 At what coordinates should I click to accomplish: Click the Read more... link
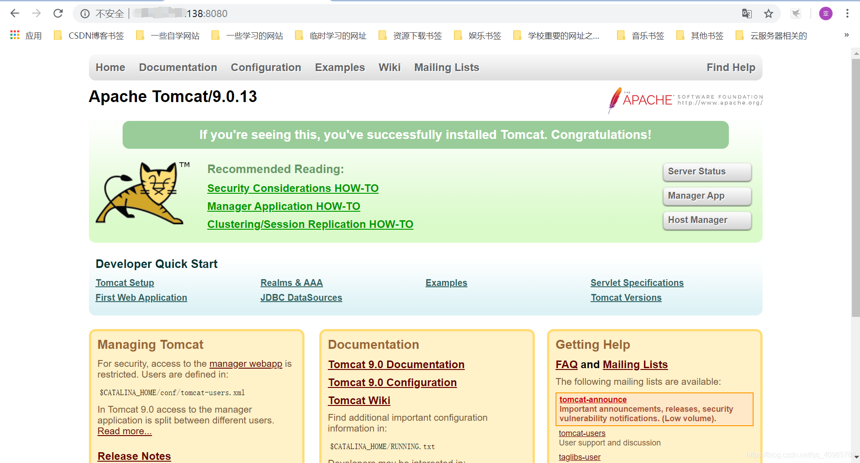coord(125,431)
